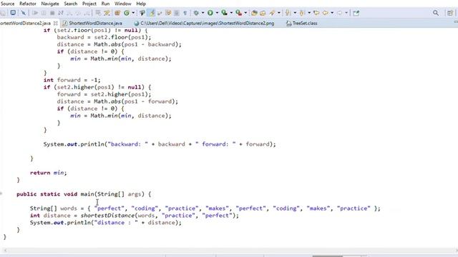Click the New Java Package icon
The image size is (458, 257).
(x=117, y=13)
